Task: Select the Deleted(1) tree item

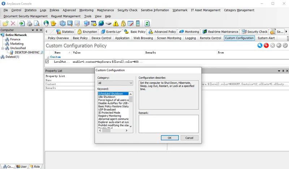Action: (12, 57)
